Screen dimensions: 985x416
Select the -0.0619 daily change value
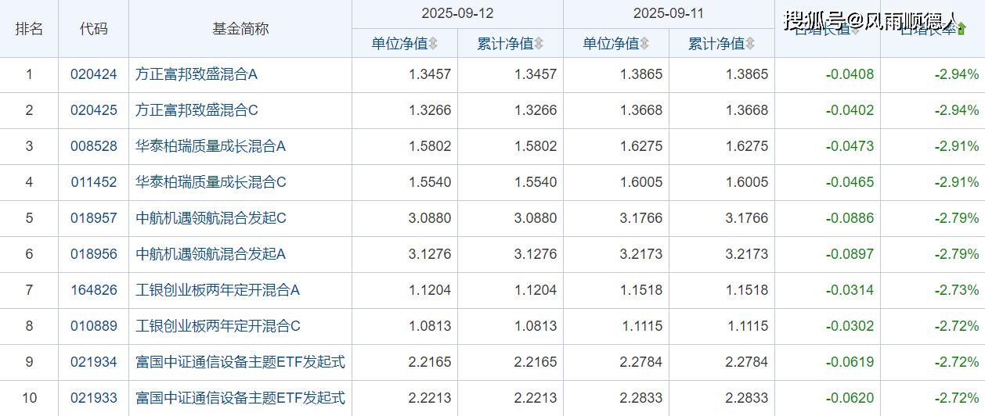tap(850, 363)
